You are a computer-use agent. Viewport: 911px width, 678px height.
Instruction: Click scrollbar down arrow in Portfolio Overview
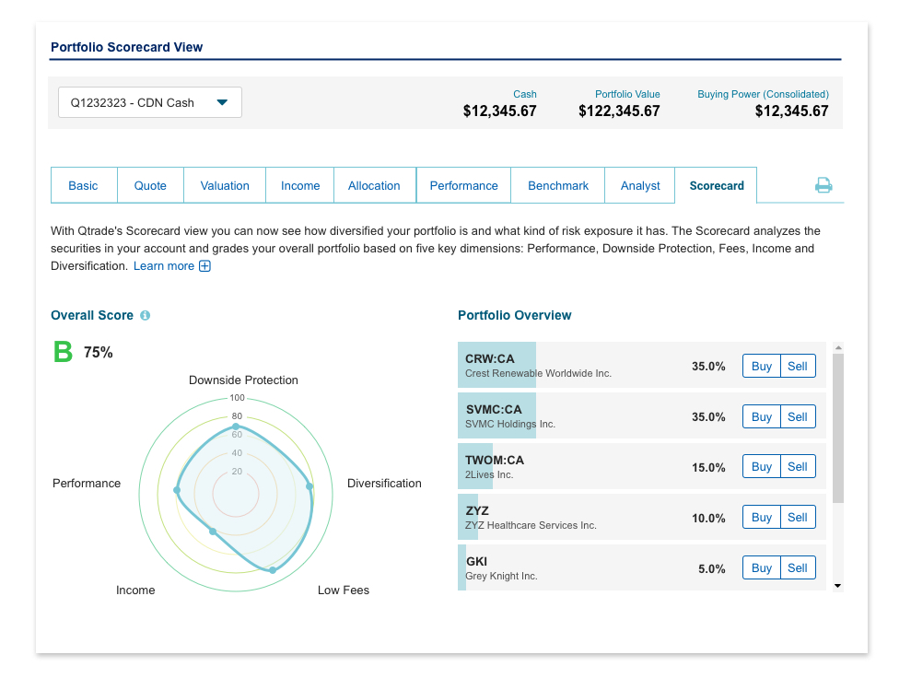pyautogui.click(x=838, y=586)
